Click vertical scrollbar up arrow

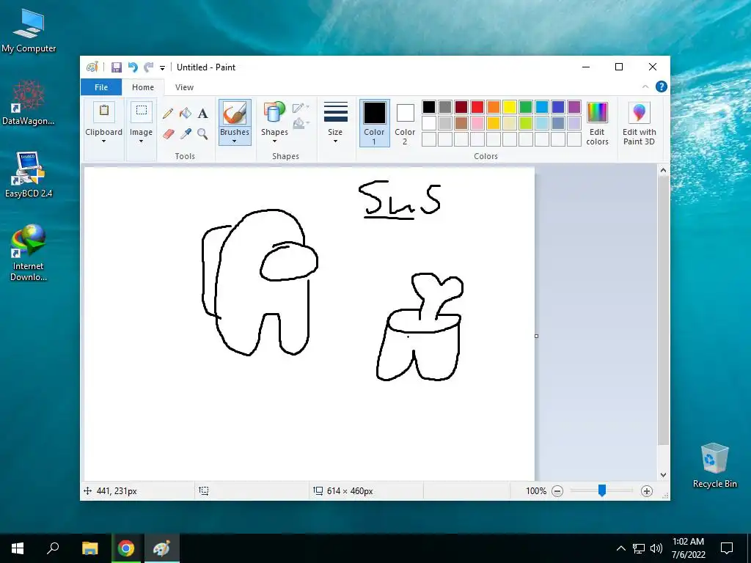click(x=663, y=170)
